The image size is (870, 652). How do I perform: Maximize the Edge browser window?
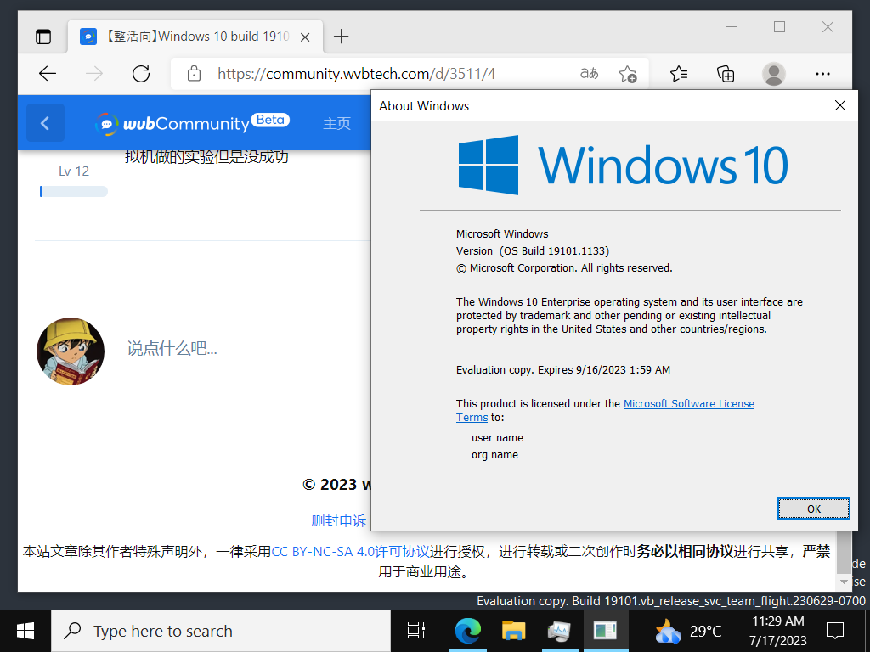click(779, 26)
